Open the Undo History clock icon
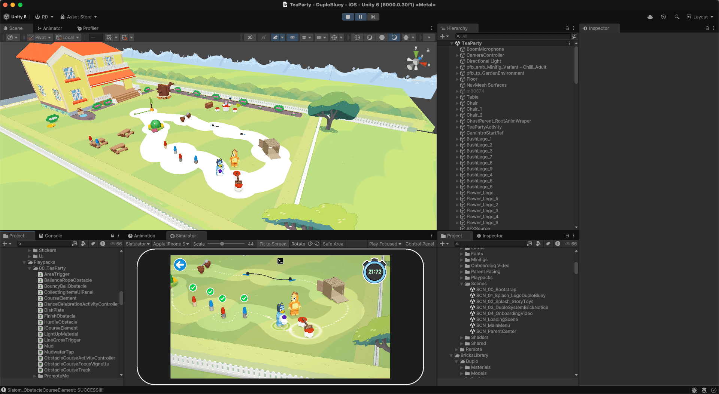The height and width of the screenshot is (394, 719). [x=663, y=17]
